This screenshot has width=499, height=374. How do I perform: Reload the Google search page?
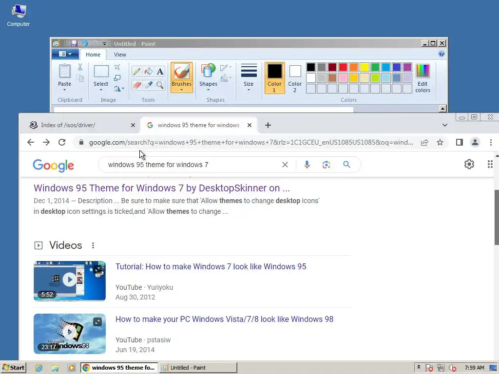[62, 142]
